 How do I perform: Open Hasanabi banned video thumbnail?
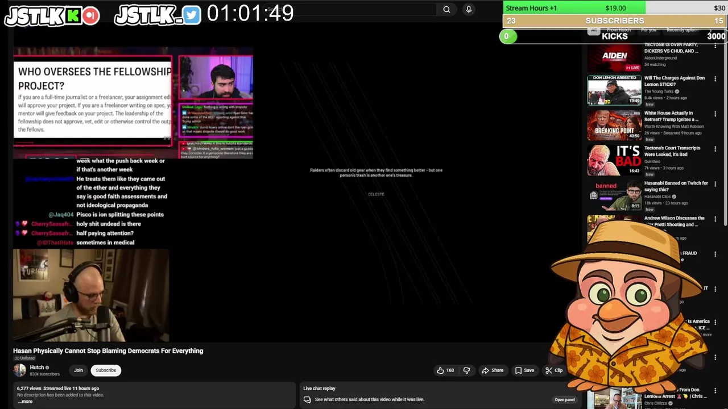614,195
